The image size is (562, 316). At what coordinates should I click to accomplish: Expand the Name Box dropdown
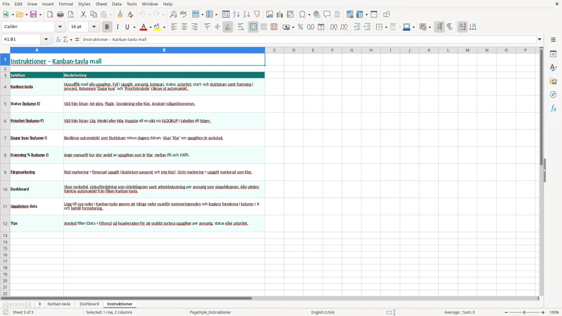[46, 39]
